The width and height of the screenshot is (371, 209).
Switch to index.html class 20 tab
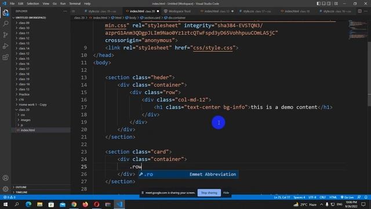pos(142,11)
